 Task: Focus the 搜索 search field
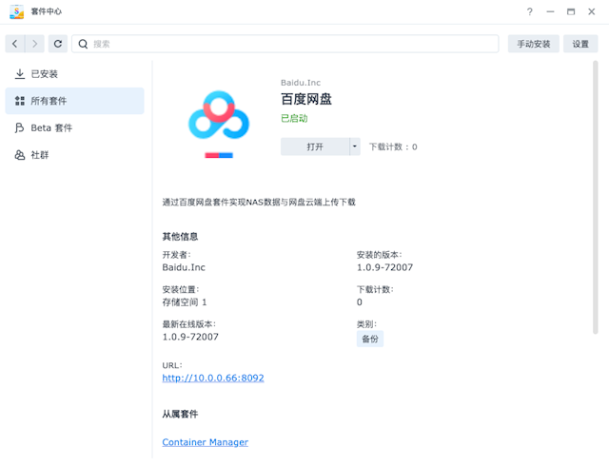(x=285, y=44)
